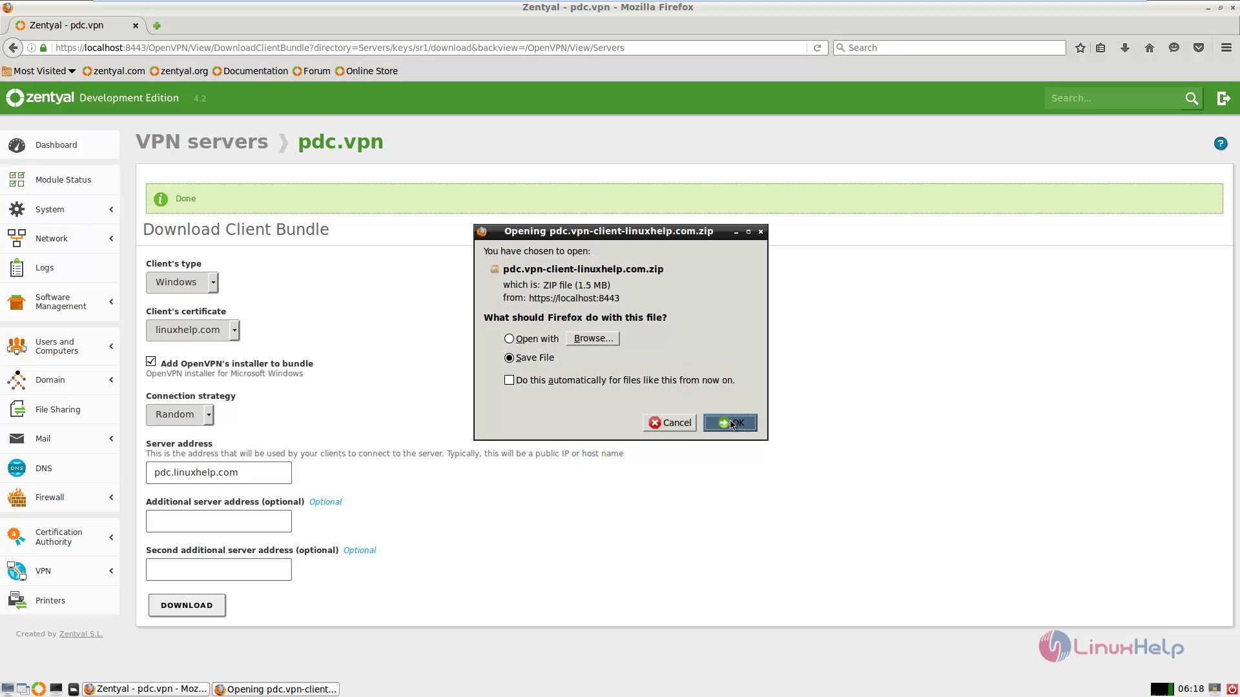Expand the Client's certificate dropdown
Screen dimensions: 1240x697
pos(234,329)
